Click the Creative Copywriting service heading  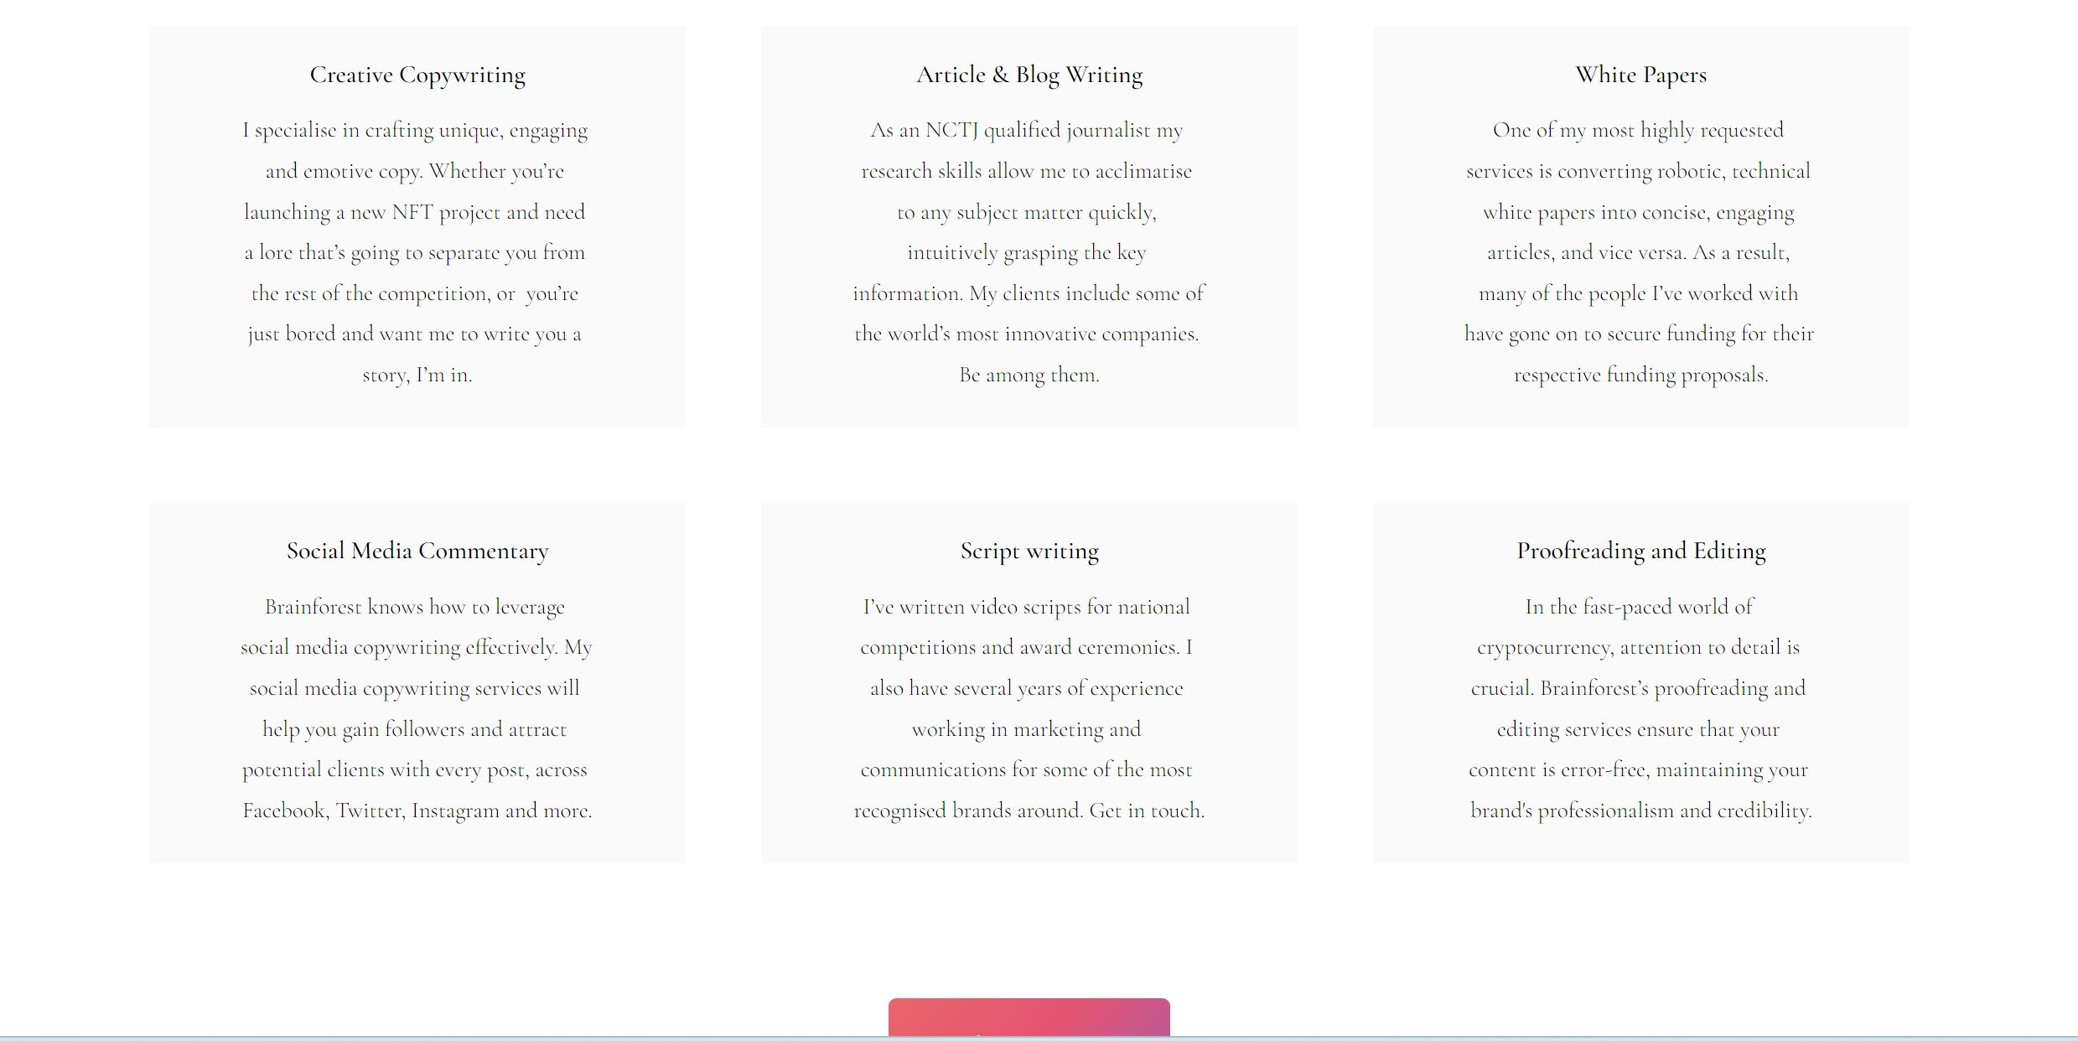[x=417, y=75]
